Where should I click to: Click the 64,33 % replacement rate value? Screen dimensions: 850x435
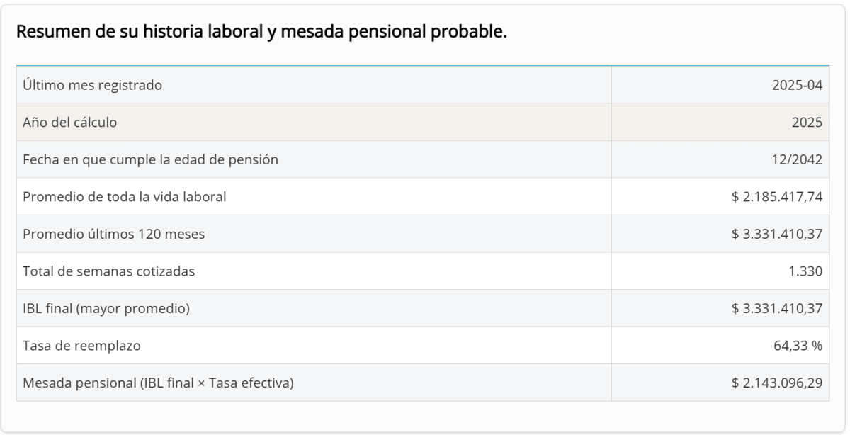coord(797,346)
